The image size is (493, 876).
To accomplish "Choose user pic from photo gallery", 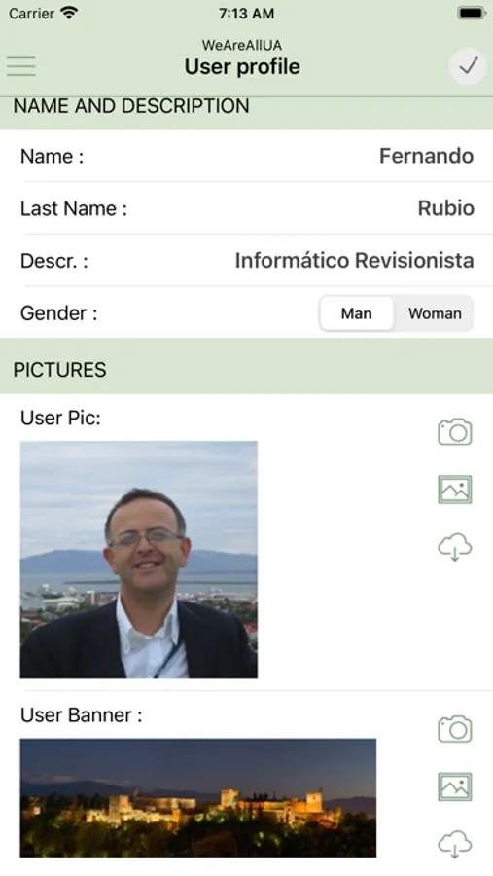I will 454,490.
